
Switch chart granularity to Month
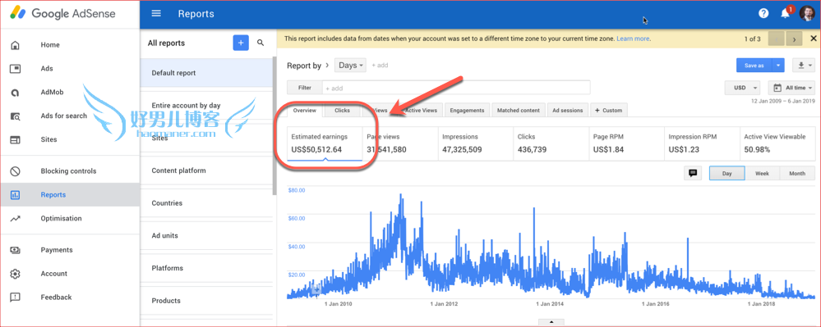[797, 174]
